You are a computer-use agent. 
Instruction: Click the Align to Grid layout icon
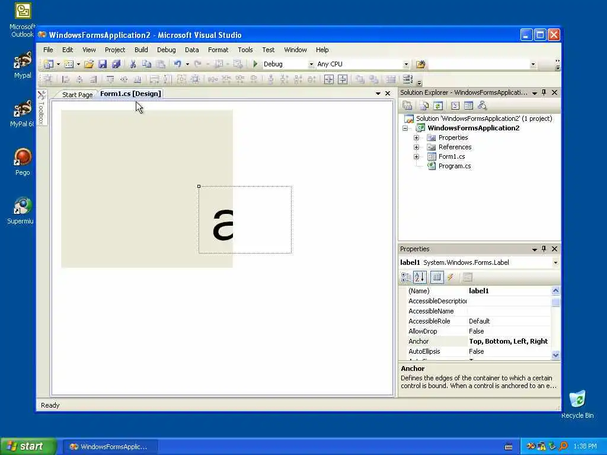click(47, 79)
